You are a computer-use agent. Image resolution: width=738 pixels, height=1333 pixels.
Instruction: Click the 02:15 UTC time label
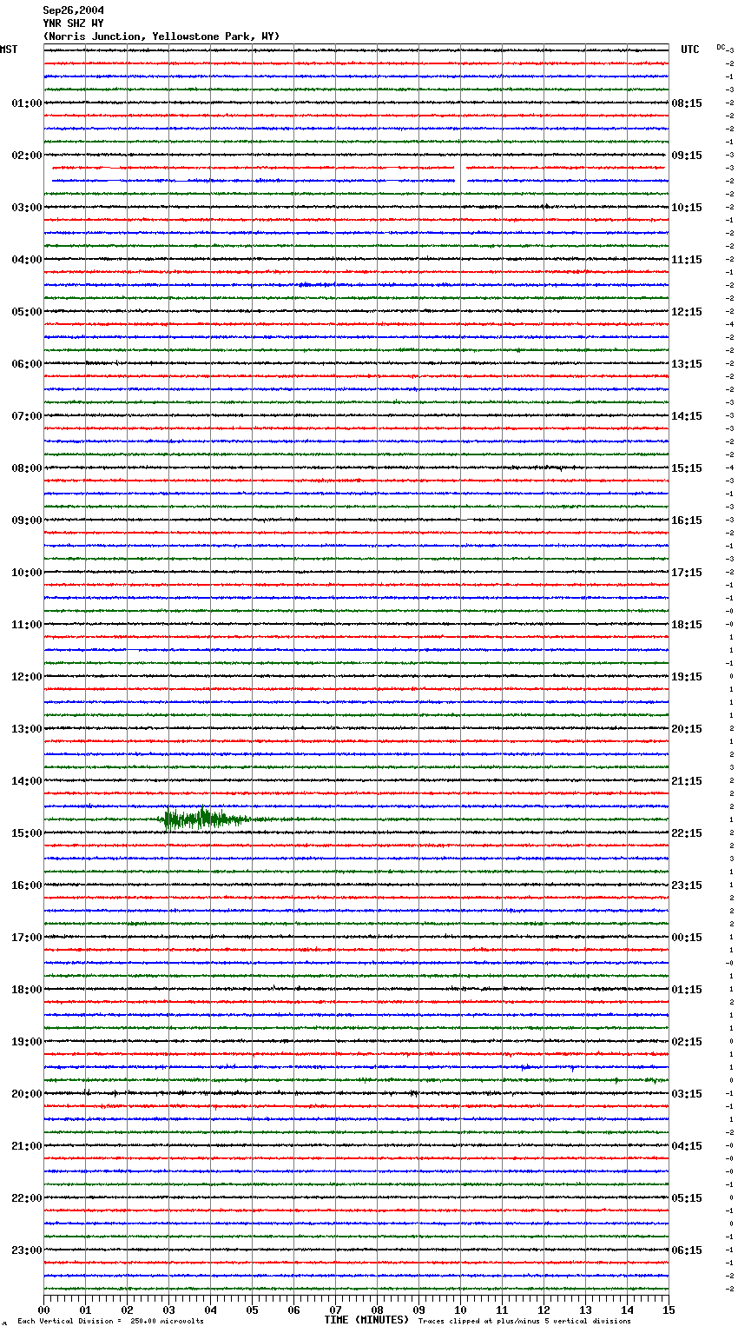[687, 1042]
